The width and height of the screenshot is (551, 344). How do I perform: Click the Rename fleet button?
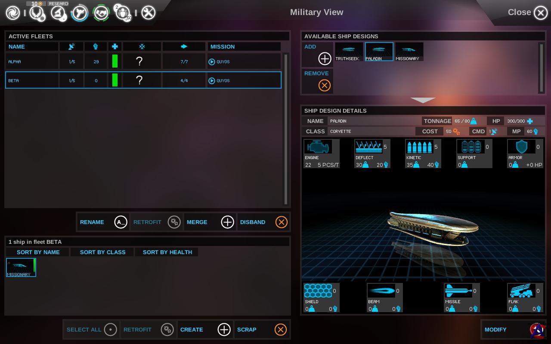[103, 222]
